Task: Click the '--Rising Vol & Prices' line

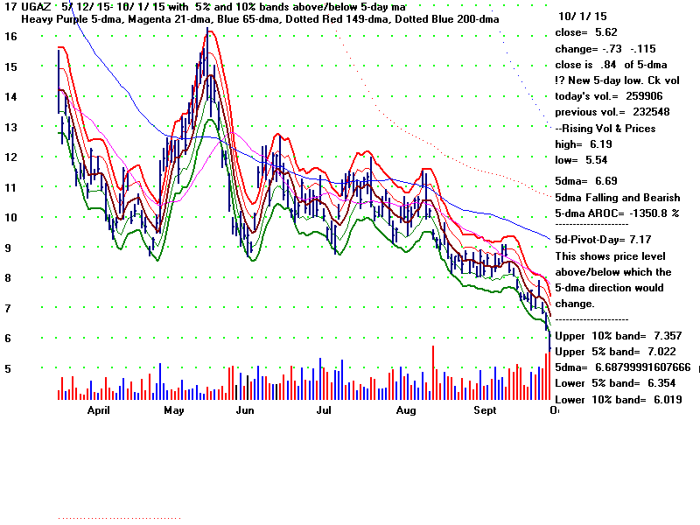Action: 605,129
